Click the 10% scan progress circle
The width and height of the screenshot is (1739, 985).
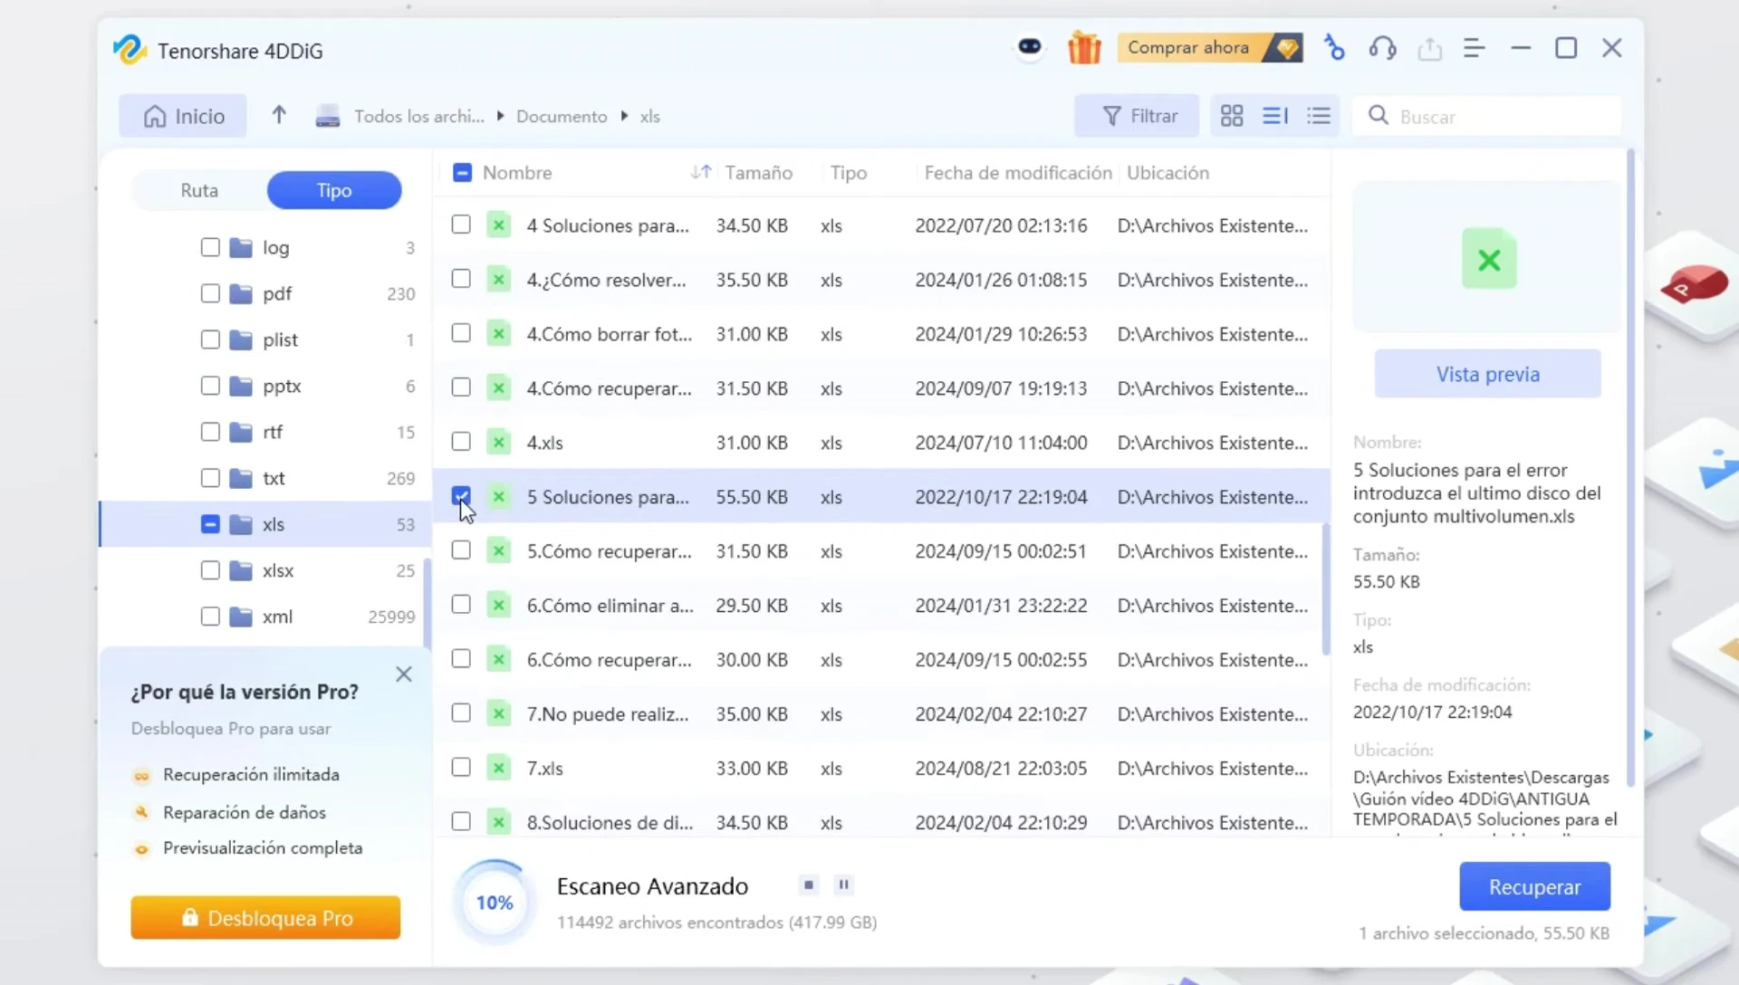[x=495, y=902]
